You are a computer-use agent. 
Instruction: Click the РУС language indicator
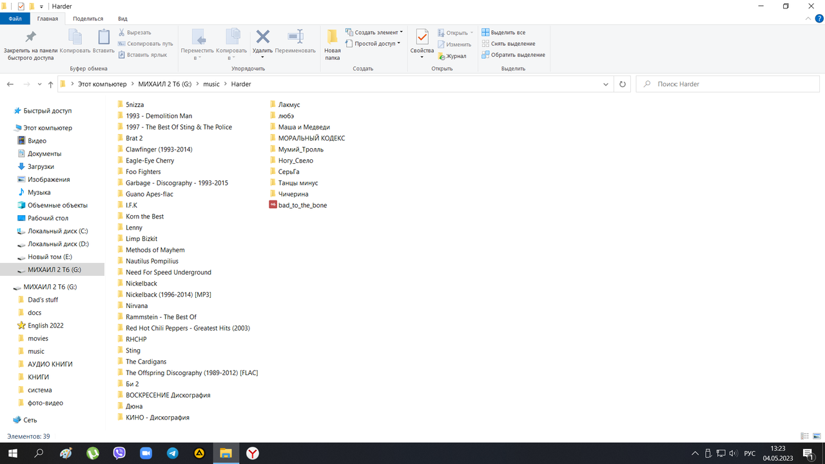(750, 454)
